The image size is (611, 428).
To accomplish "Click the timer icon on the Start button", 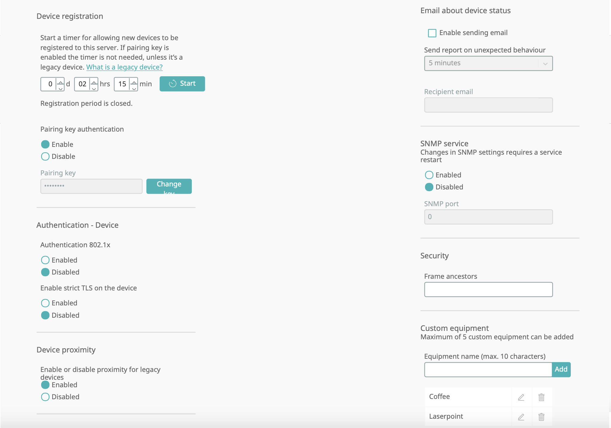I will tap(173, 84).
